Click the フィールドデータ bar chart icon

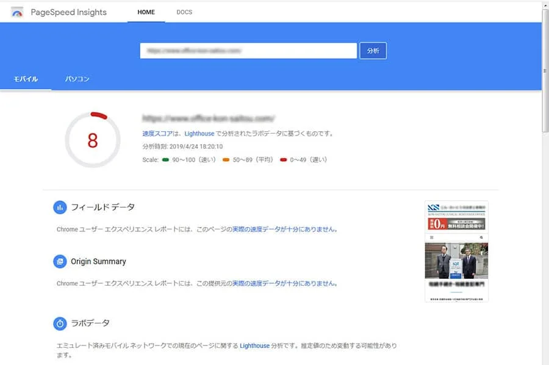pyautogui.click(x=60, y=207)
